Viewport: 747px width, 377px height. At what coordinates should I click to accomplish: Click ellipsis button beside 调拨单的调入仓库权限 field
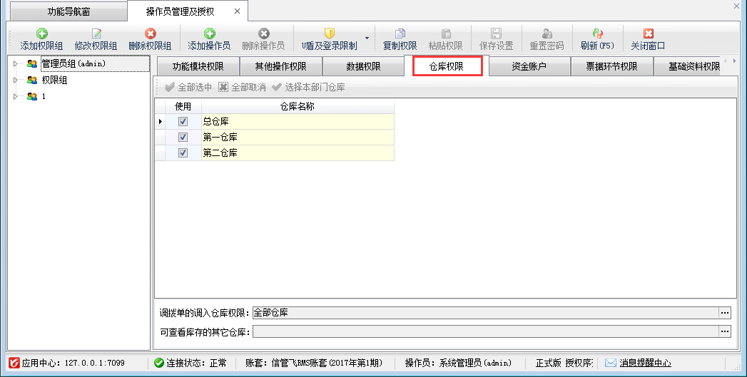pyautogui.click(x=725, y=313)
